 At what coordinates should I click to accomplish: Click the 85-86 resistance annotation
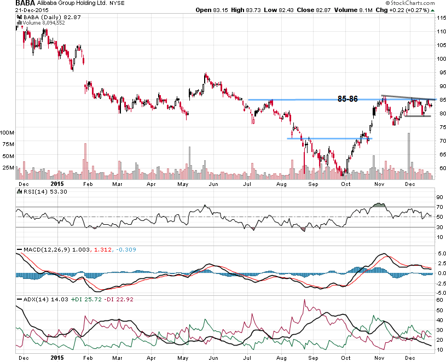pos(347,99)
